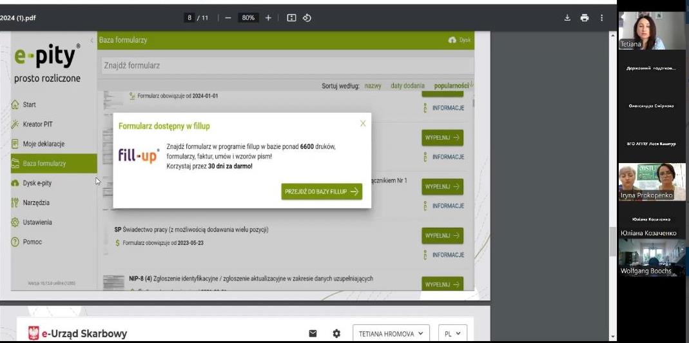Open the NIP-8 form thumbnail
Image resolution: width=689 pixels, height=343 pixels.
114,282
